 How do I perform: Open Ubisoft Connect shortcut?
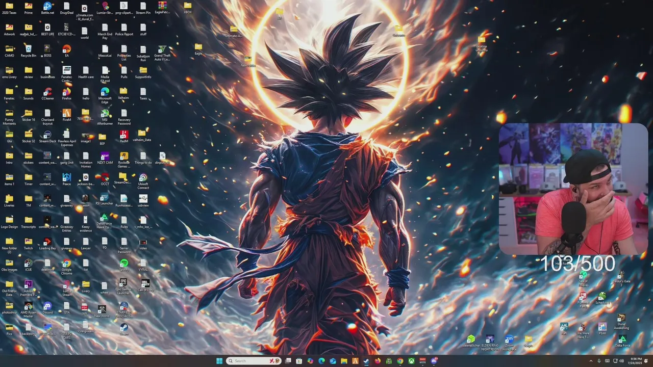(143, 181)
